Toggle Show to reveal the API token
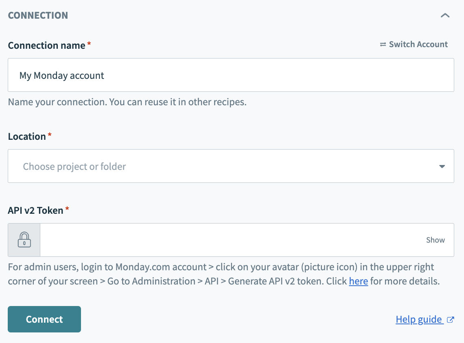This screenshot has width=464, height=343. (x=435, y=240)
